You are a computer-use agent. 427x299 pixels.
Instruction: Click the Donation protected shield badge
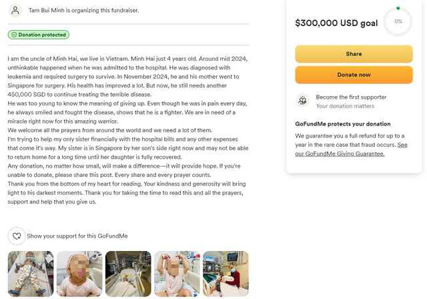tap(39, 35)
